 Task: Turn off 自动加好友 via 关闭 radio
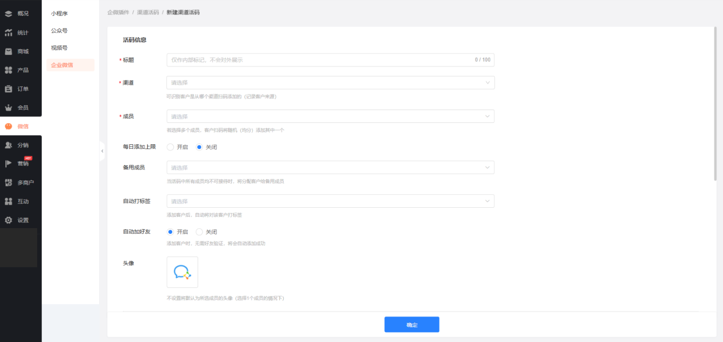click(199, 232)
